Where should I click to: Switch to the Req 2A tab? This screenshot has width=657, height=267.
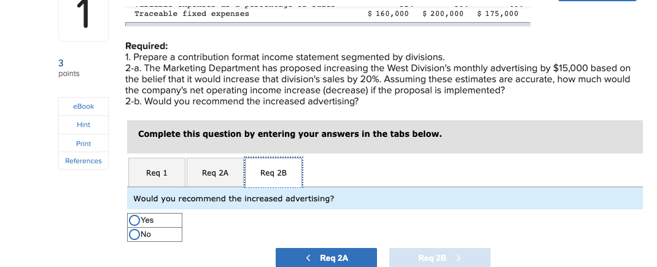pyautogui.click(x=215, y=172)
